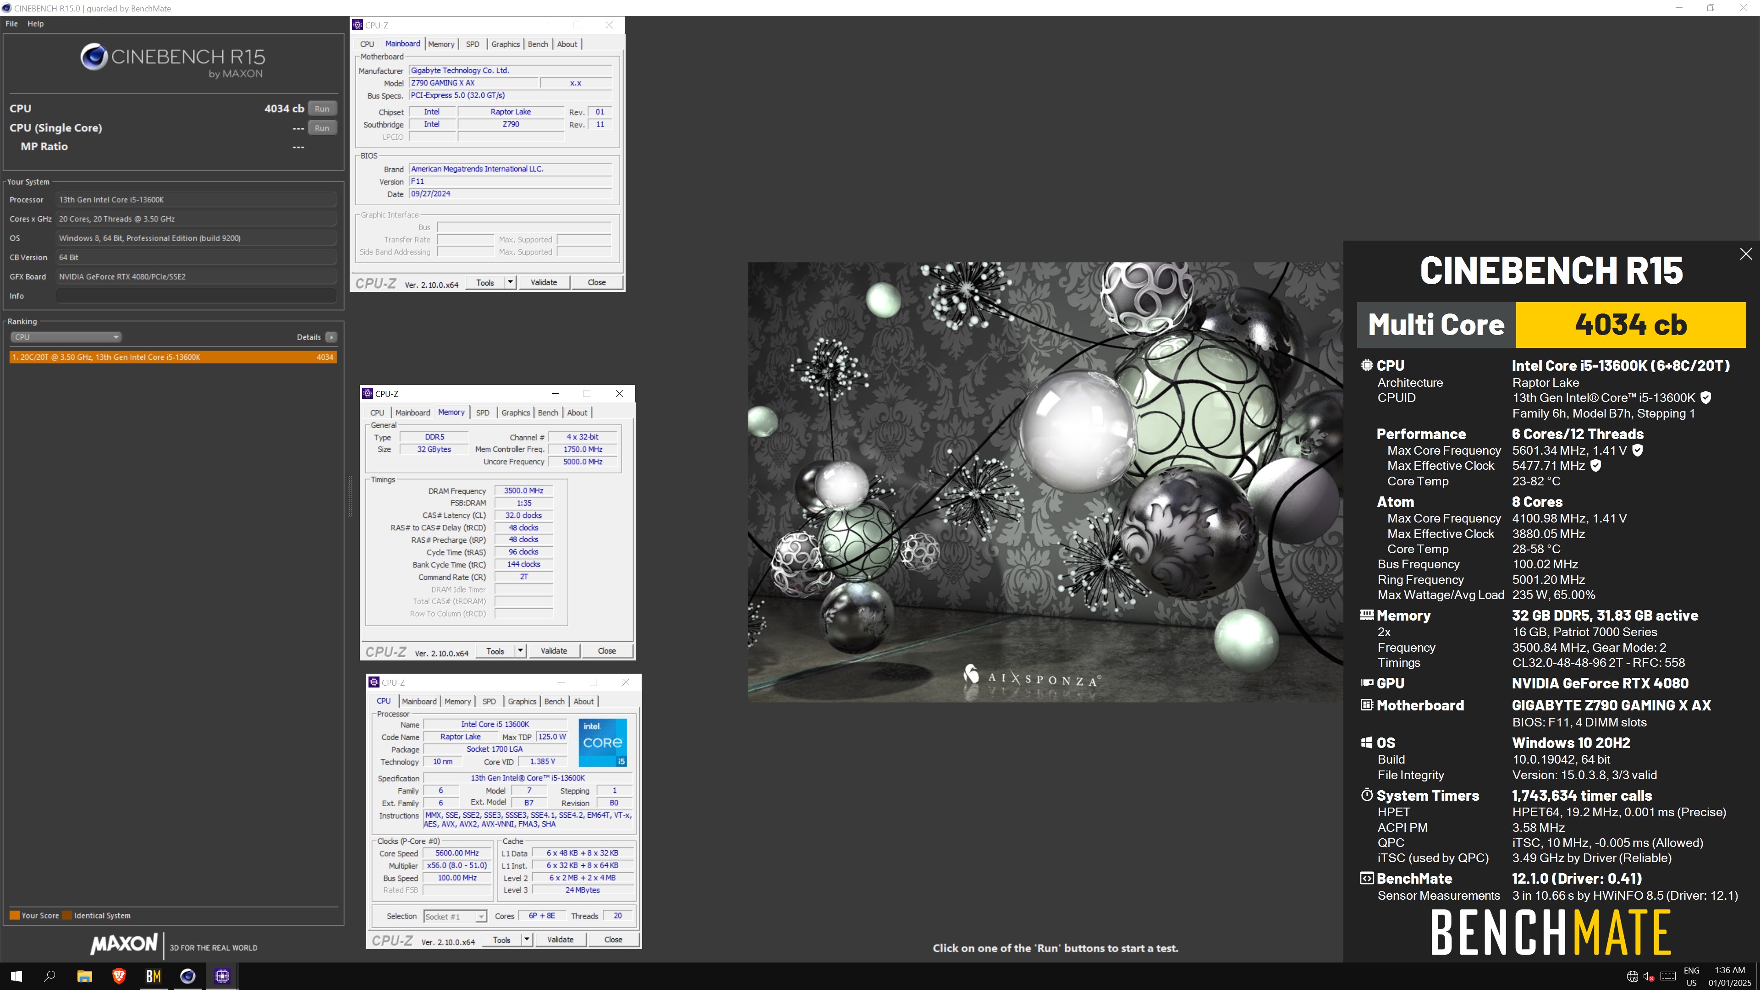Open the touch keyboard tray icon
This screenshot has height=990, width=1760.
tap(1668, 976)
